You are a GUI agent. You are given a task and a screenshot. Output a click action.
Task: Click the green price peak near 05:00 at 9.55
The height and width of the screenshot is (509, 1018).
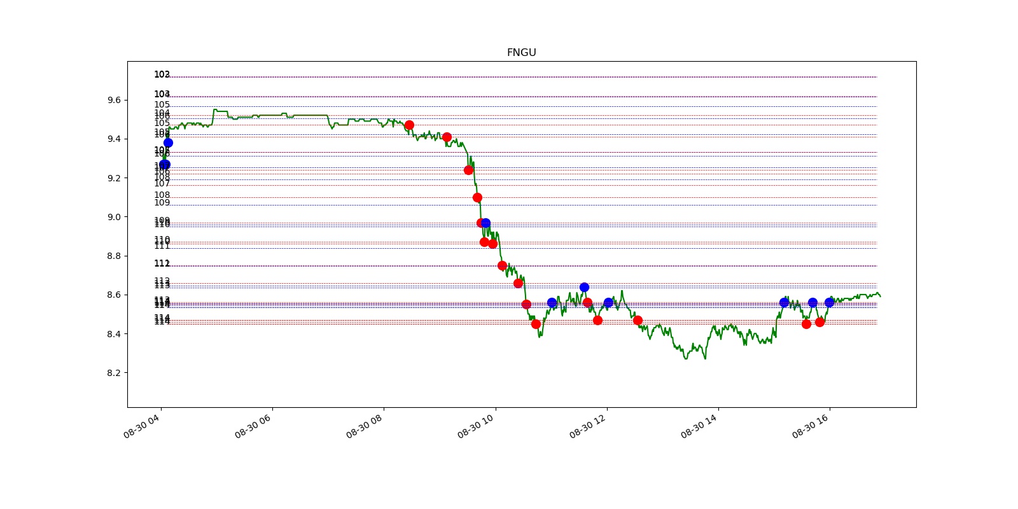(215, 109)
